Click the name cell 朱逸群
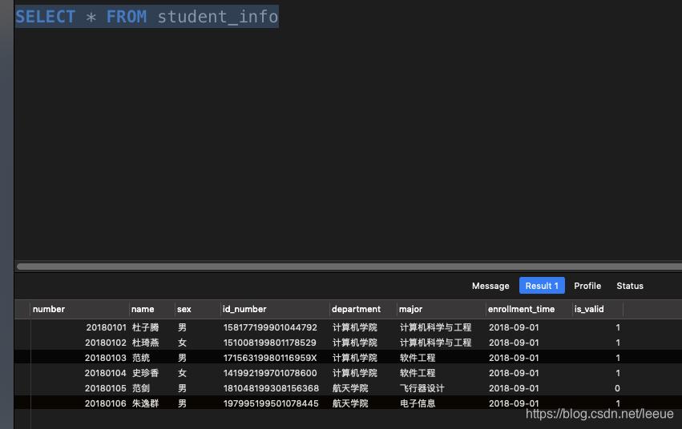Image resolution: width=682 pixels, height=429 pixels. click(145, 403)
